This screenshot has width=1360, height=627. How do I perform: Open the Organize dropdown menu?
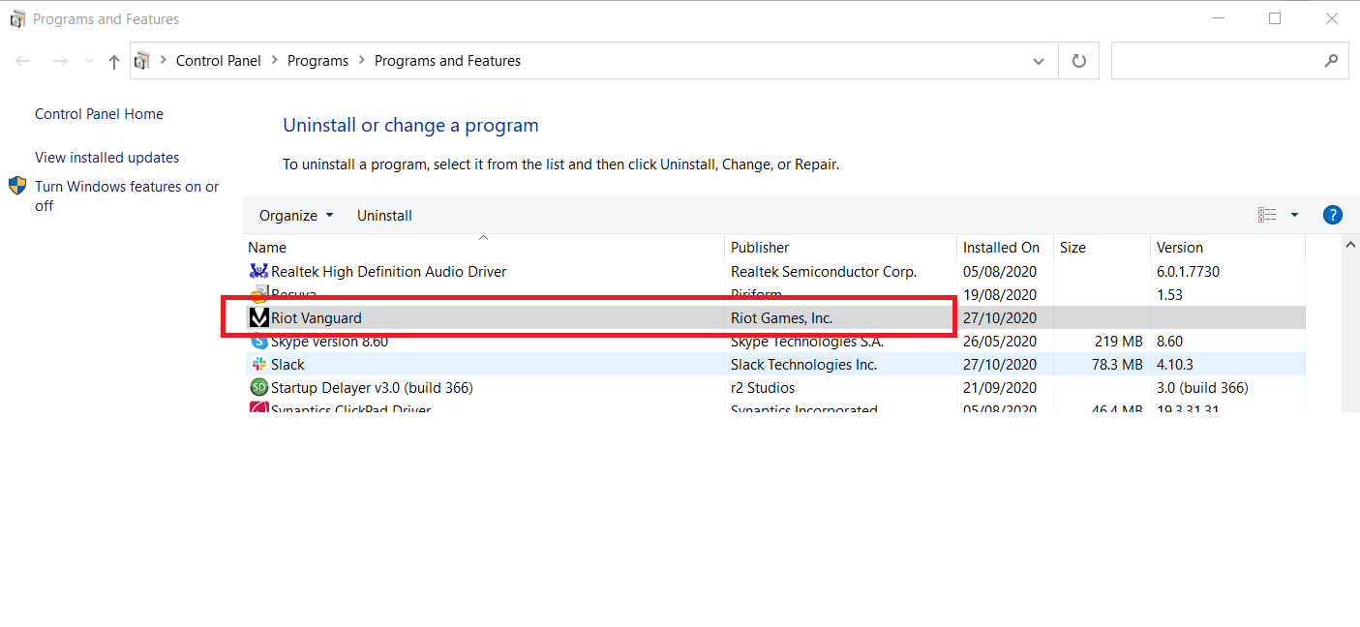point(294,215)
